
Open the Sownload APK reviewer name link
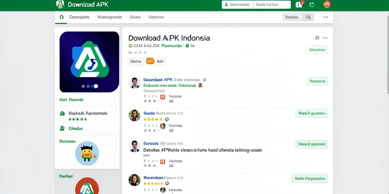tap(158, 80)
